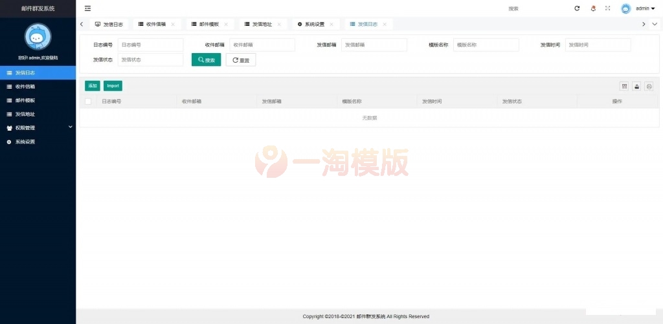Open the column filter icon in table toolbar
The width and height of the screenshot is (663, 324).
(x=624, y=86)
